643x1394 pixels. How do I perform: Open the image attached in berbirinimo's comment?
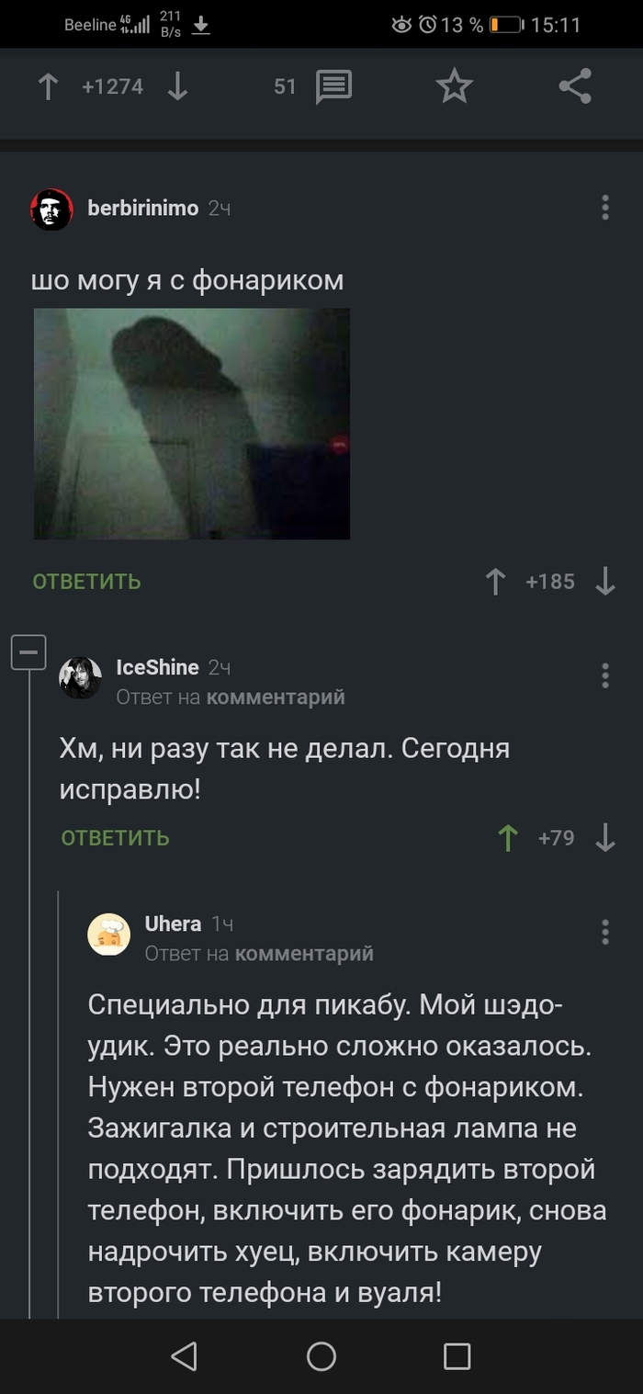tap(192, 424)
